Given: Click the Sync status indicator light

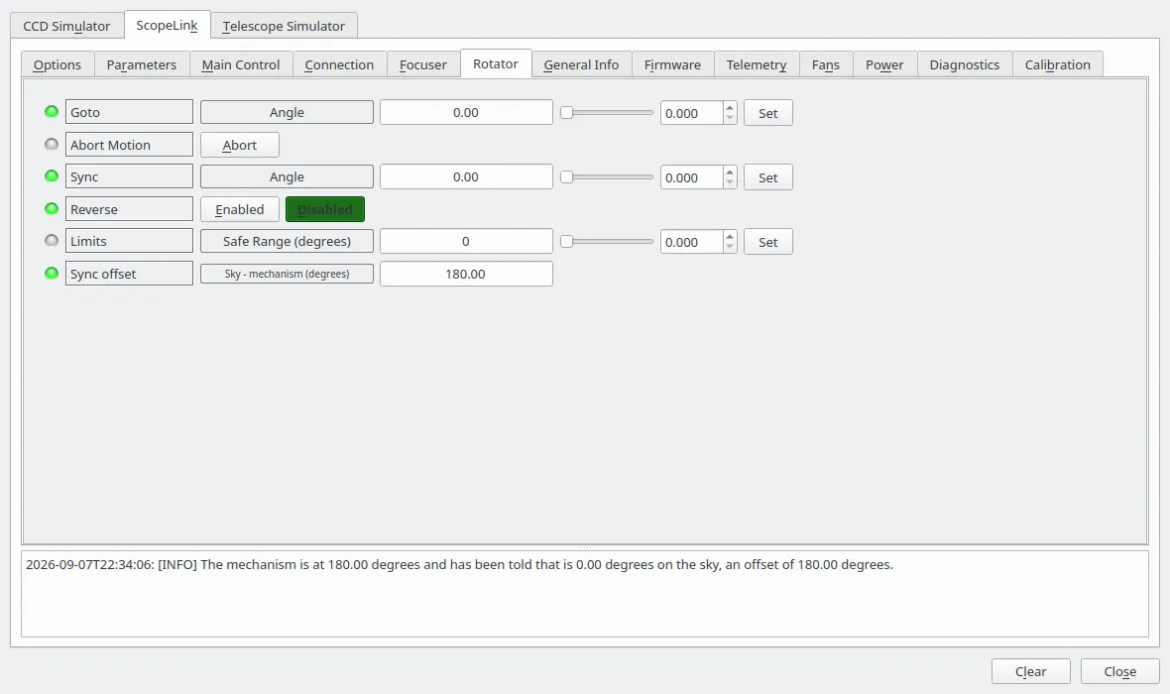Looking at the screenshot, I should [52, 176].
